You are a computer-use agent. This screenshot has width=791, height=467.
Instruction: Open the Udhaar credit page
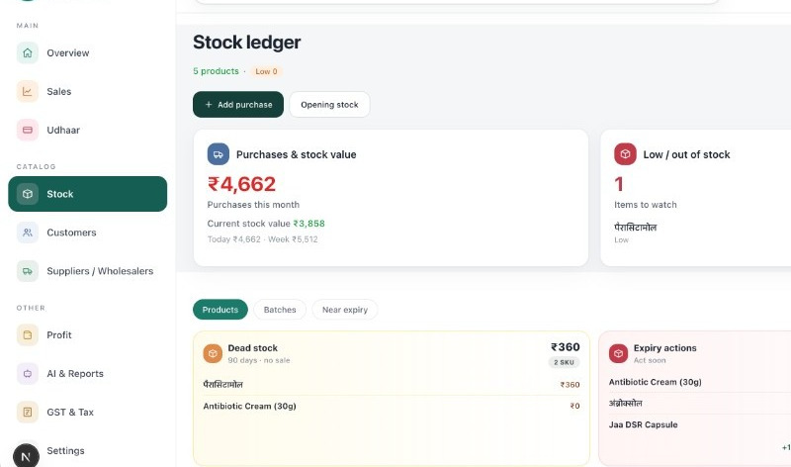88,130
